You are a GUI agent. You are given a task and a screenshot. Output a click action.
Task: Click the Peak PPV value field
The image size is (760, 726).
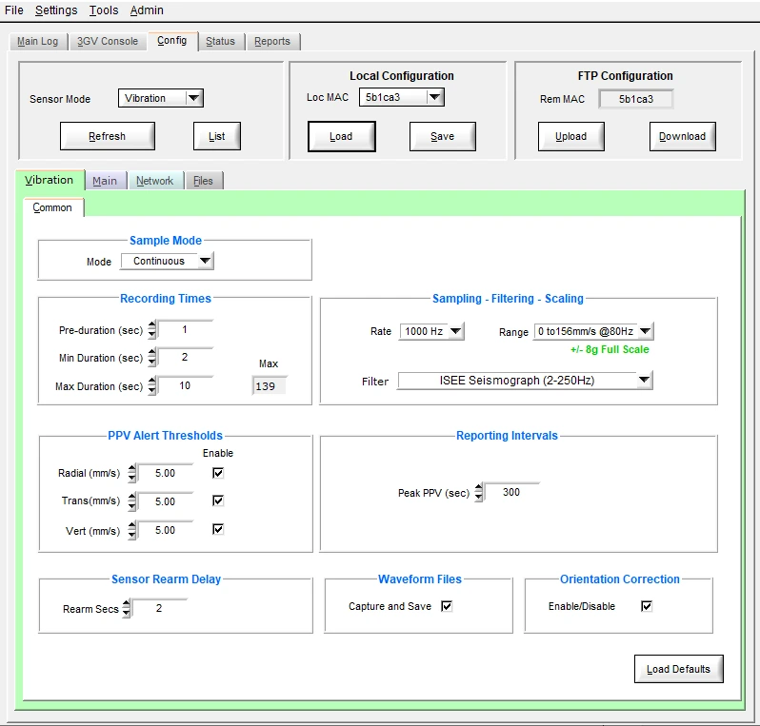(x=511, y=492)
